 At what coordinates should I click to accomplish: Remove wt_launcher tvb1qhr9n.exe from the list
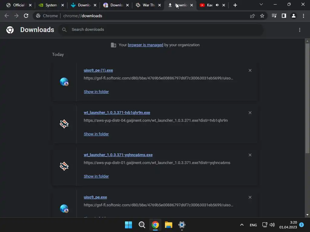(x=250, y=113)
